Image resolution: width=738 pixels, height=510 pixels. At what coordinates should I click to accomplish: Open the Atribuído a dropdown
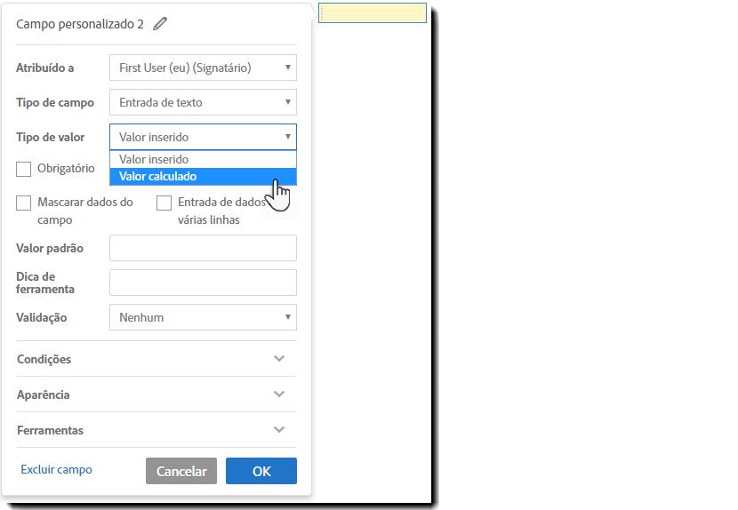[203, 68]
